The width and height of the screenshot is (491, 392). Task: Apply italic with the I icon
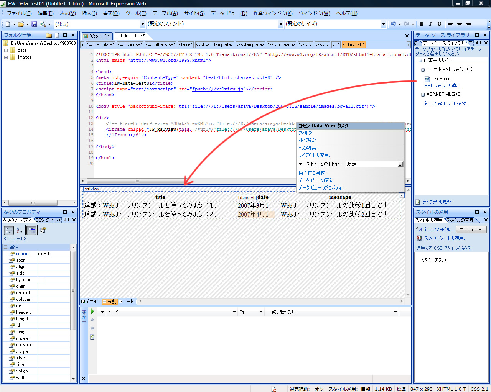(x=430, y=24)
